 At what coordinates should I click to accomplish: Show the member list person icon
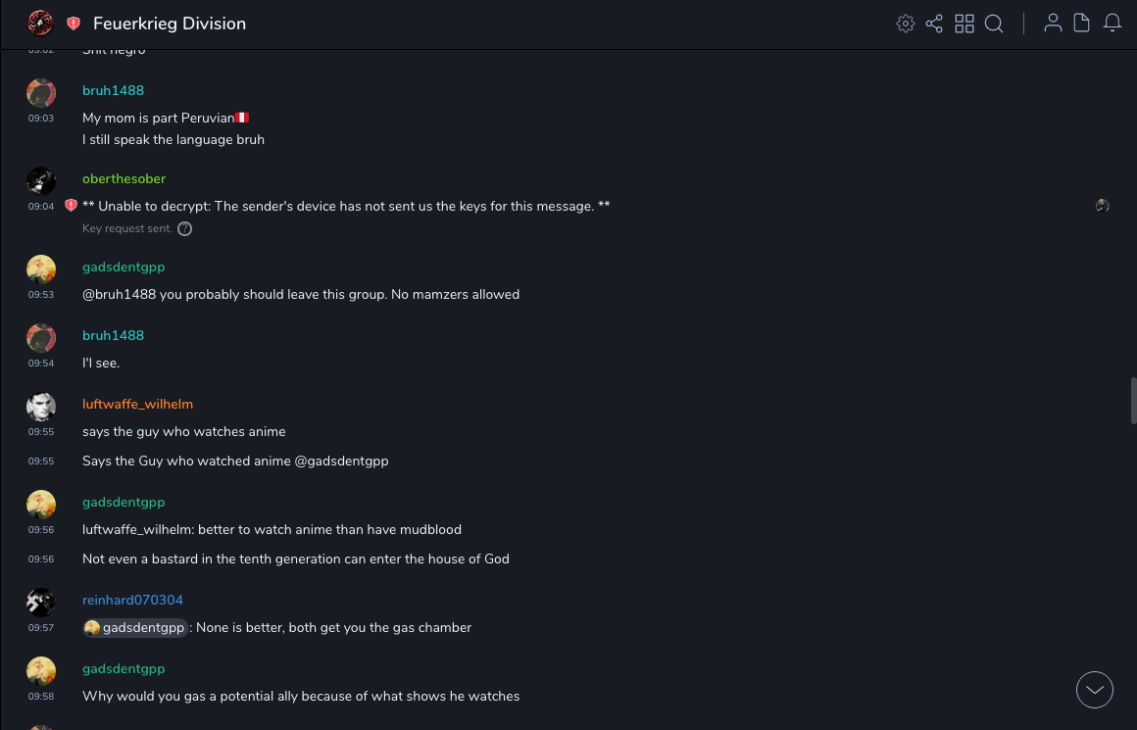coord(1053,24)
